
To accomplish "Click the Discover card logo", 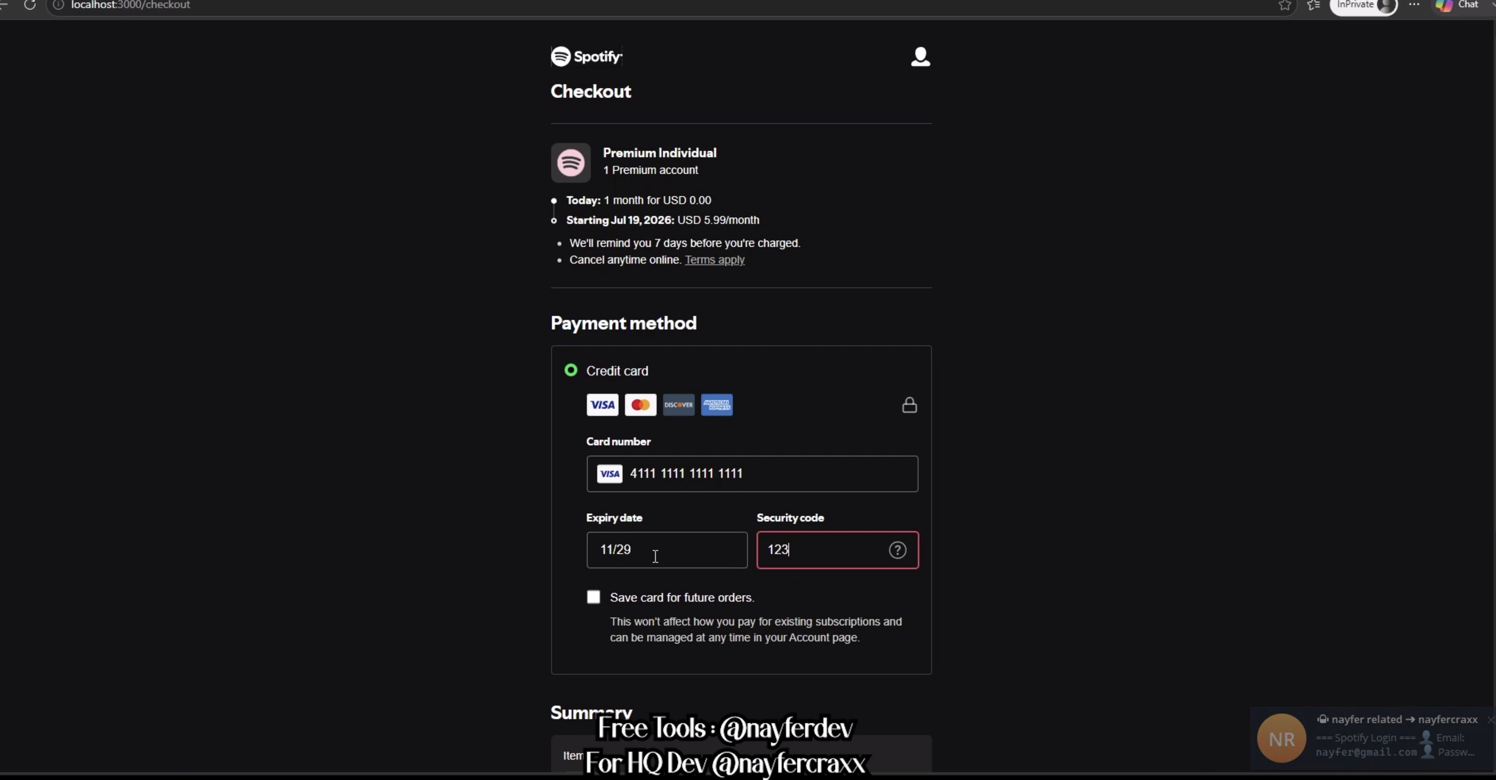I will [678, 405].
